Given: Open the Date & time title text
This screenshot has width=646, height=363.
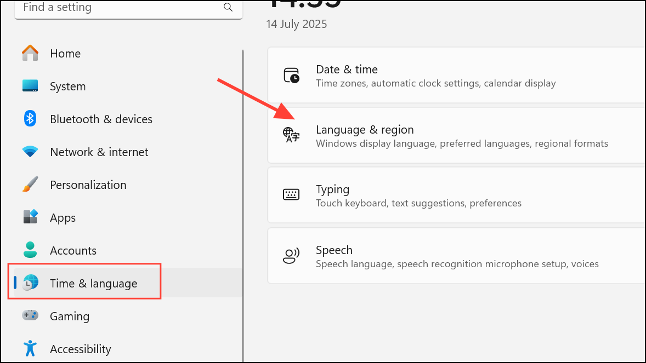Looking at the screenshot, I should (347, 70).
